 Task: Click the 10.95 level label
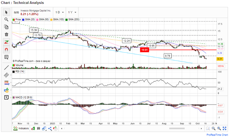tap(151, 46)
